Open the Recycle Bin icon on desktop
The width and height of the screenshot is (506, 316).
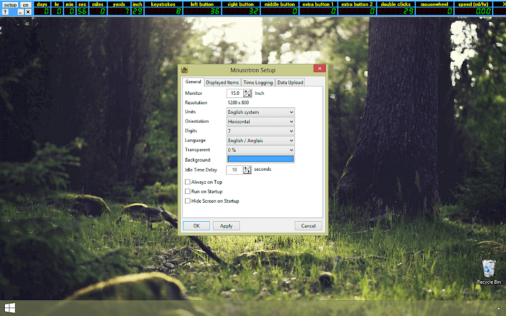pos(489,272)
